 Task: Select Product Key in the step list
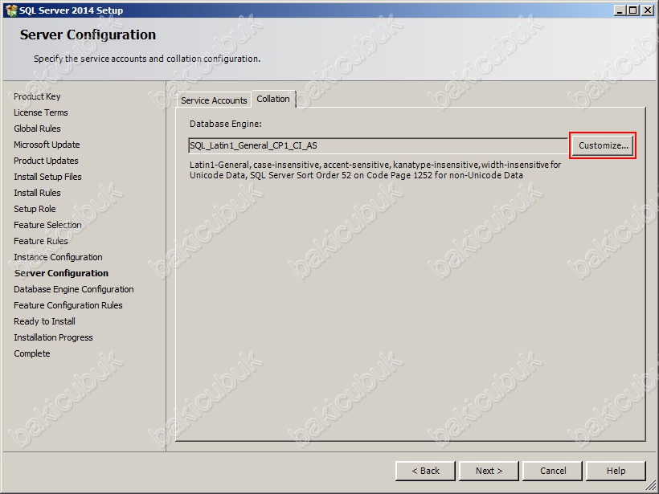click(37, 96)
